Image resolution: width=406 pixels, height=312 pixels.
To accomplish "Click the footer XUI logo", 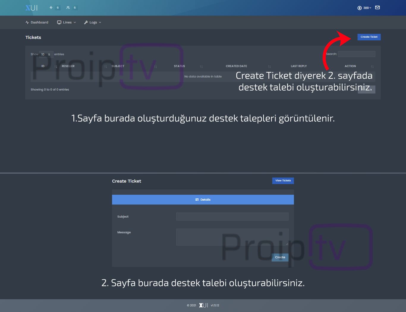I will tap(204, 305).
